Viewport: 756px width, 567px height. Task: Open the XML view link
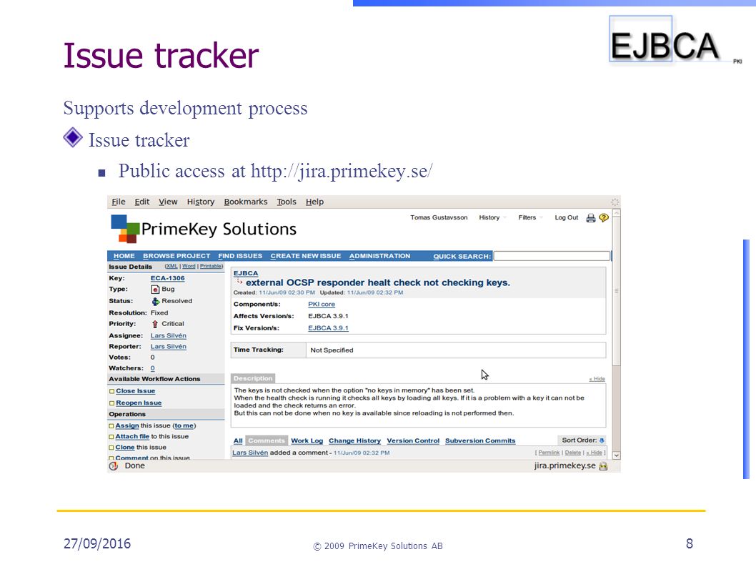pos(171,267)
